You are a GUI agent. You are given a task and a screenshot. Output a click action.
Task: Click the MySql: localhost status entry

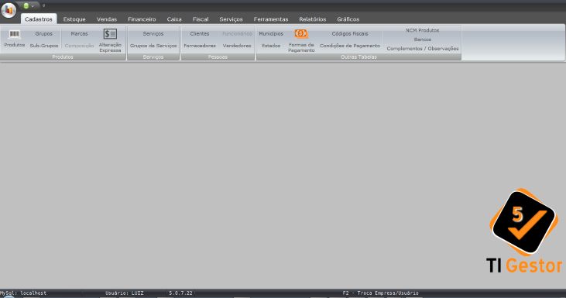tap(23, 293)
